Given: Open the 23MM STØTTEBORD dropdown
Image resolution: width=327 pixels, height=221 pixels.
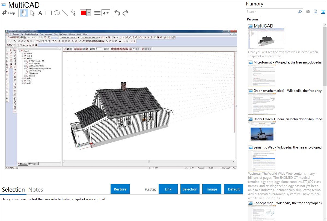Looking at the screenshot, I should pyautogui.click(x=78, y=38).
